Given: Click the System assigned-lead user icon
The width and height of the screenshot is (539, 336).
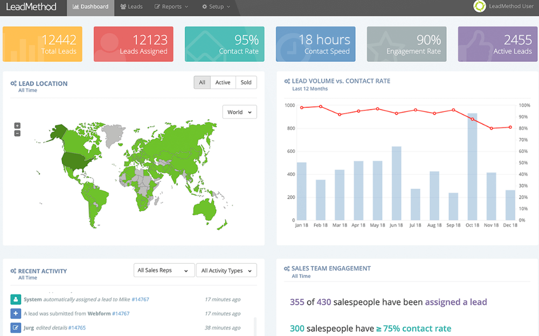Looking at the screenshot, I should point(16,299).
